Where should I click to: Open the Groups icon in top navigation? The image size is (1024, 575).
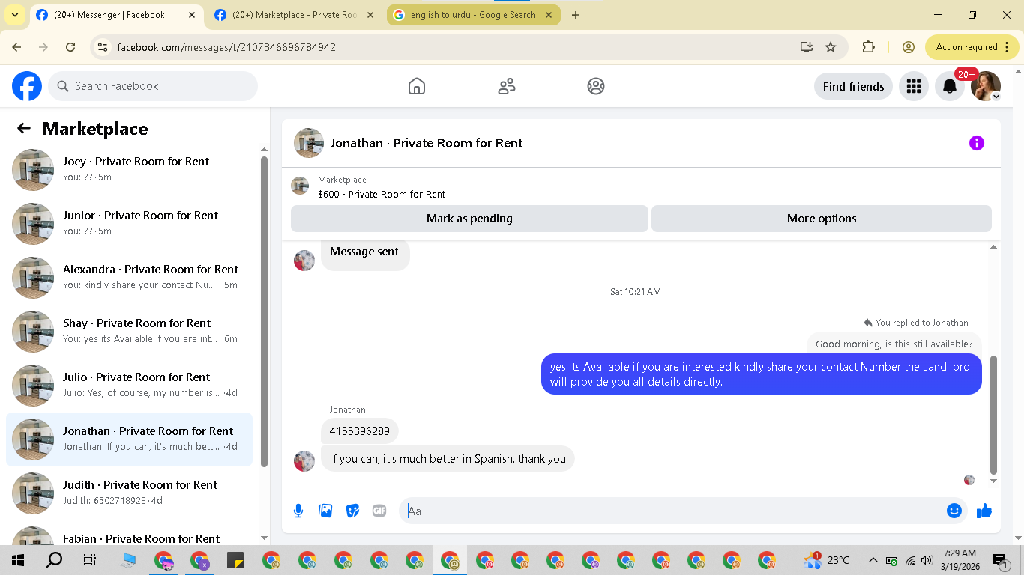(596, 86)
